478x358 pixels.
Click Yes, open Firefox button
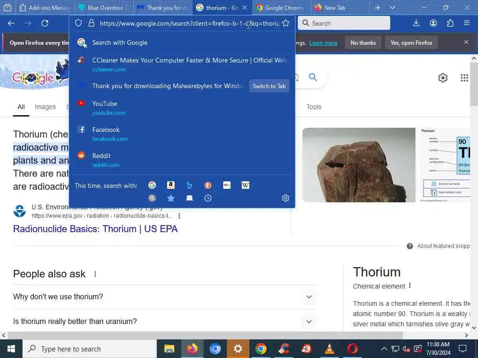coord(411,42)
